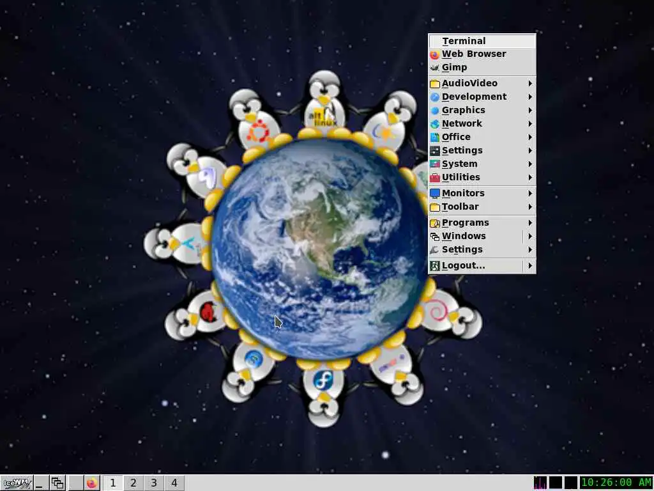Click the AudioVideo folder icon in the menu
654x491 pixels.
pyautogui.click(x=434, y=84)
